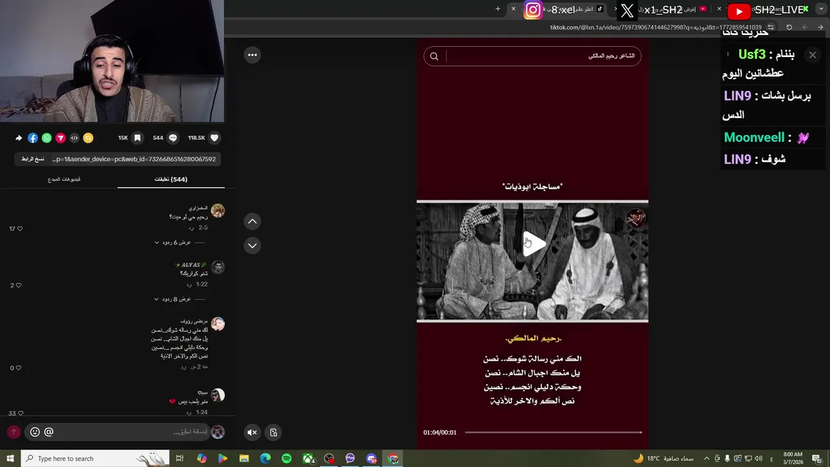
Task: Reload the page in the browser
Action: 789,27
